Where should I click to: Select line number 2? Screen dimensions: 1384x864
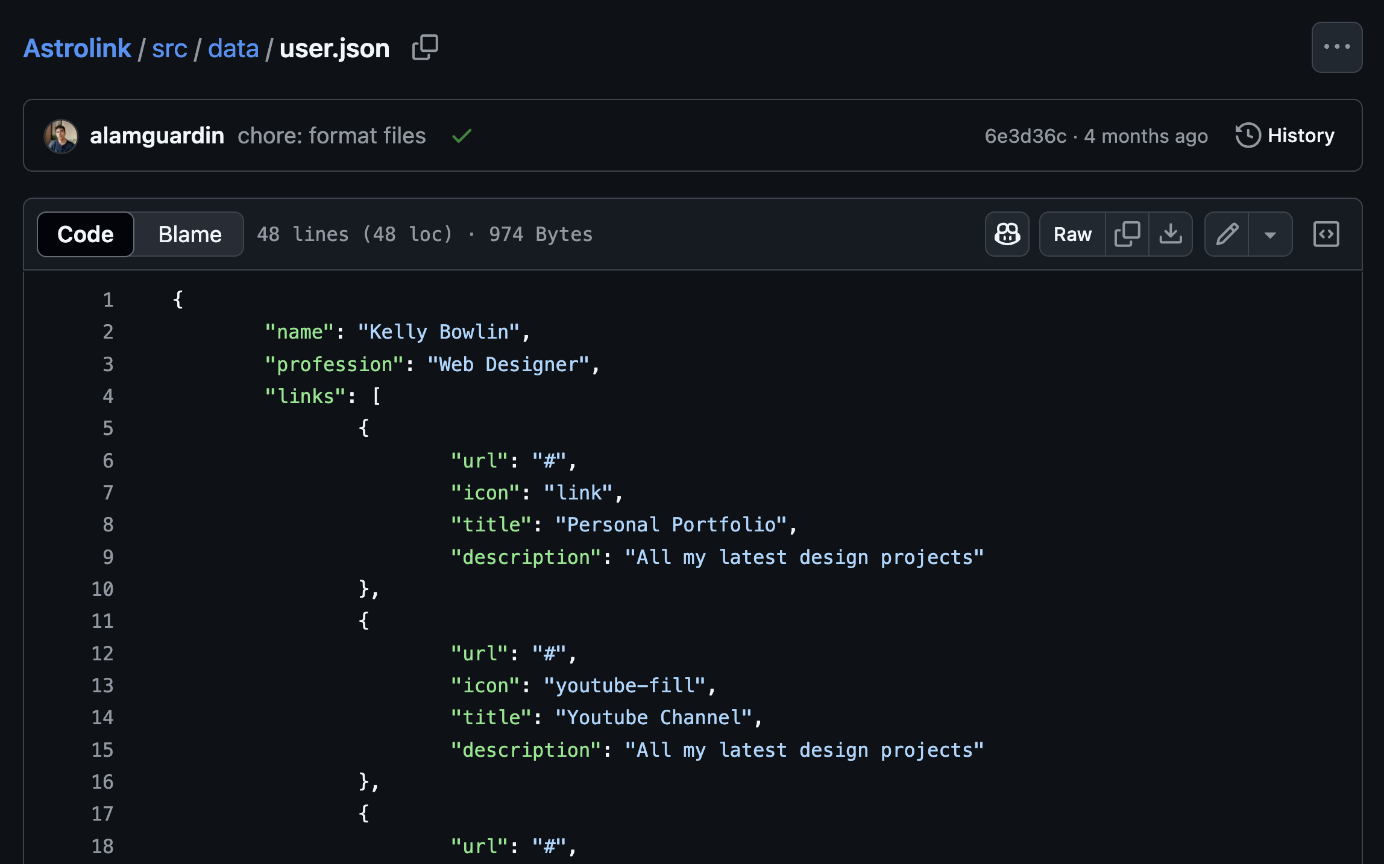tap(108, 331)
